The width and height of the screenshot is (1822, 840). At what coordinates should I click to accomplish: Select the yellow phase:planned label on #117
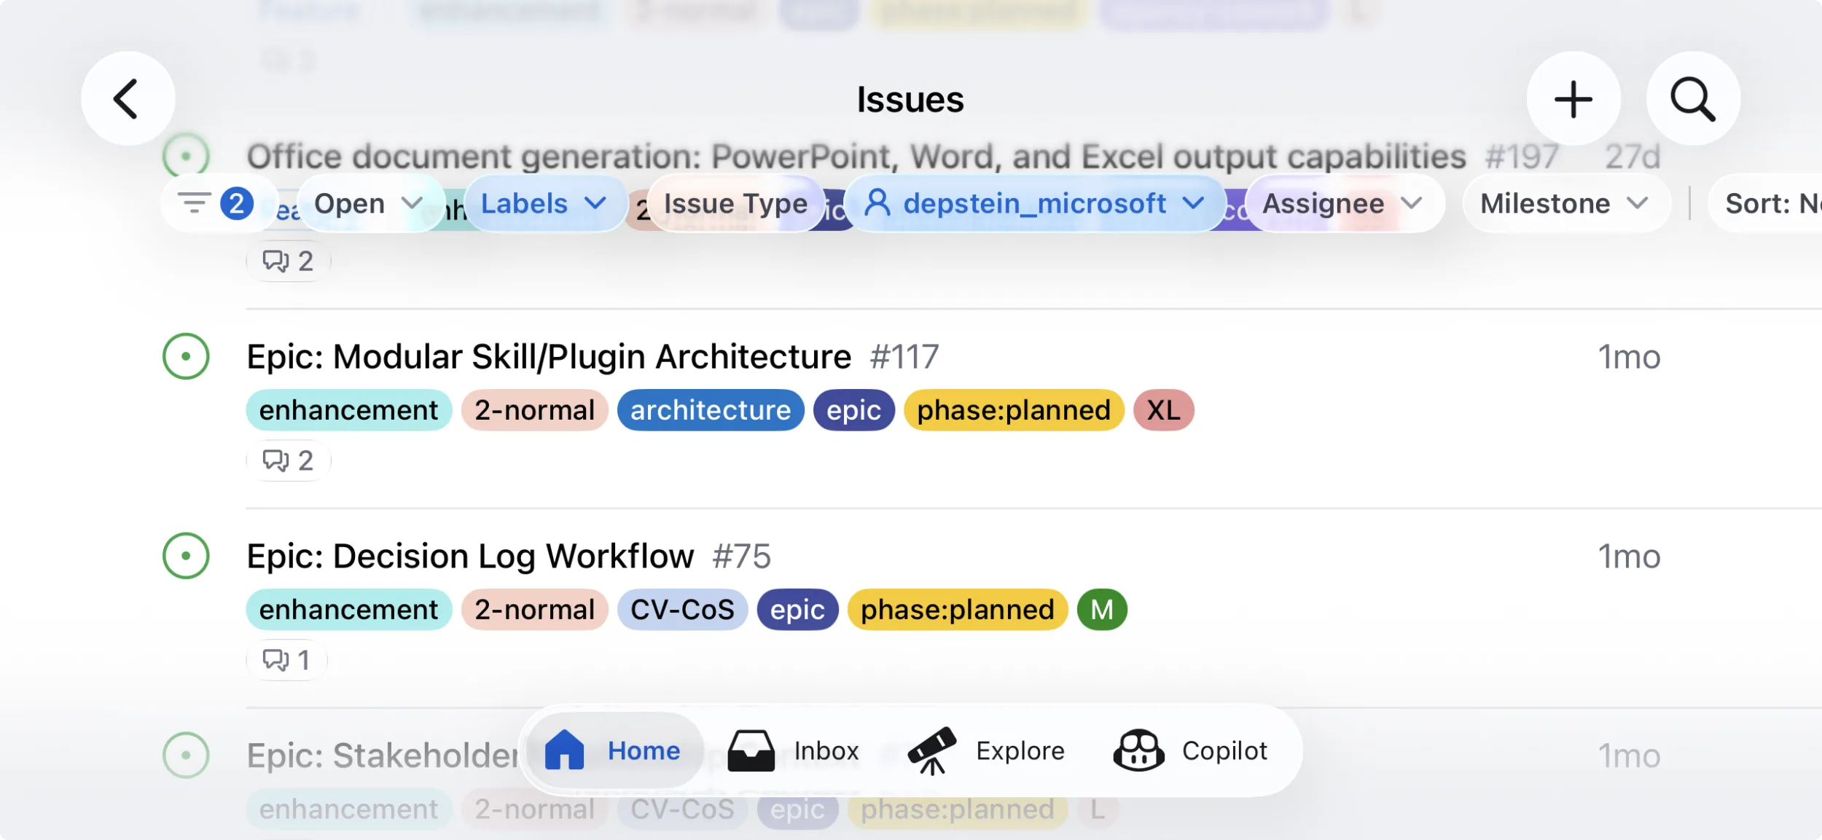click(x=1013, y=410)
